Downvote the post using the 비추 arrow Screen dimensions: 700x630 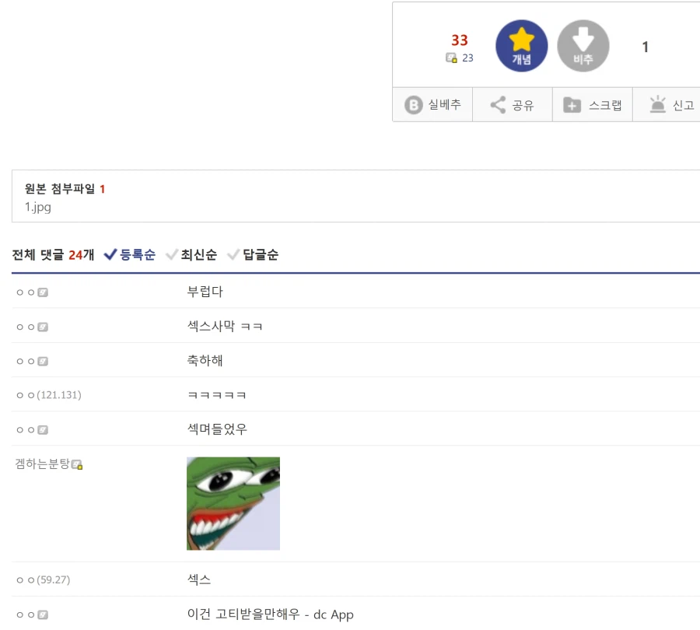(x=583, y=46)
